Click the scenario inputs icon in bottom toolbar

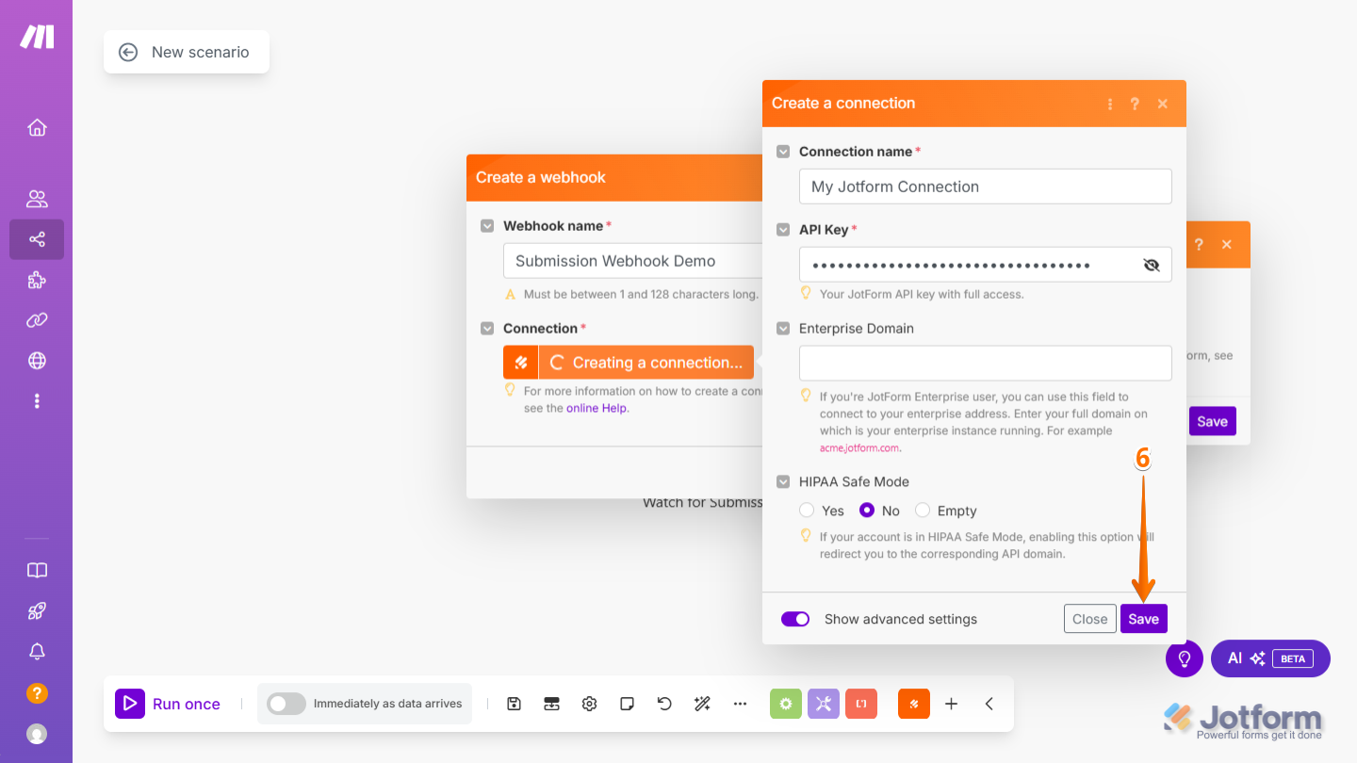tap(552, 704)
